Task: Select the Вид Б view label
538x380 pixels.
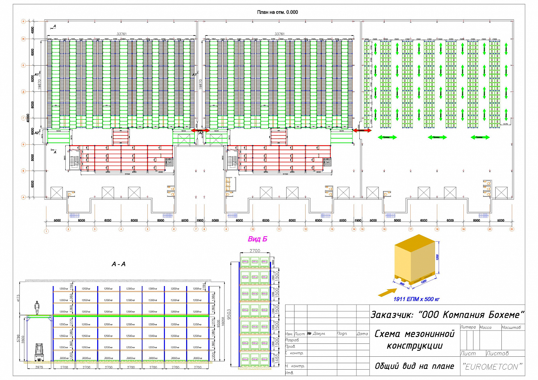Action: pos(258,239)
